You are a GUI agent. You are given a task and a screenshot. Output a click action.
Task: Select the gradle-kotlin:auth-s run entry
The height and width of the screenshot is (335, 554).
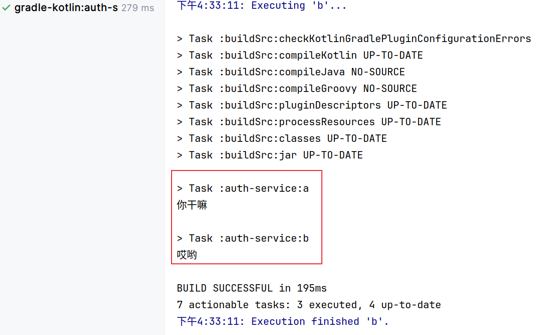click(82, 7)
